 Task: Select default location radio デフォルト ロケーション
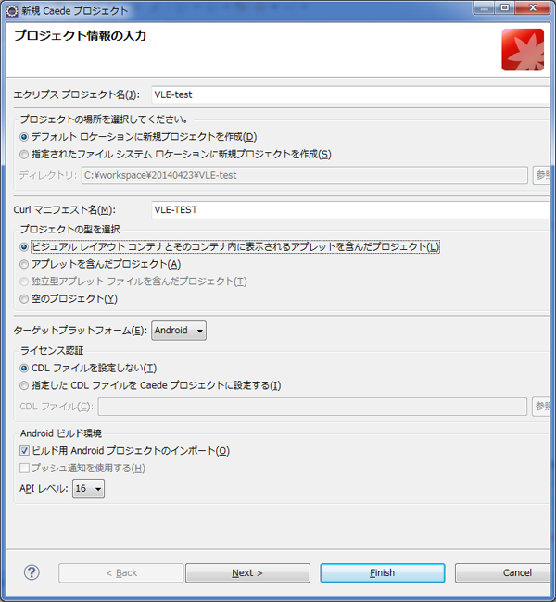point(24,137)
